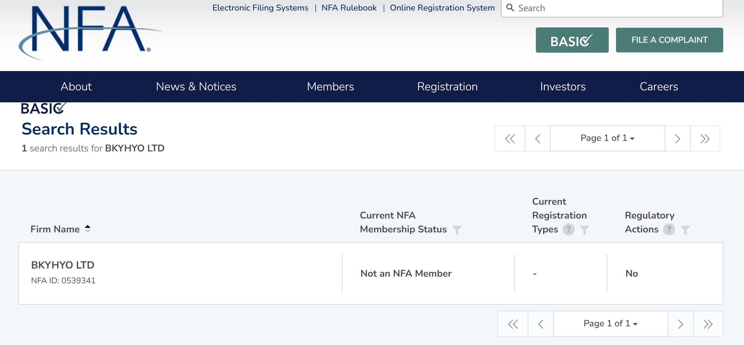
Task: Open NFA Rulebook link
Action: click(x=349, y=8)
